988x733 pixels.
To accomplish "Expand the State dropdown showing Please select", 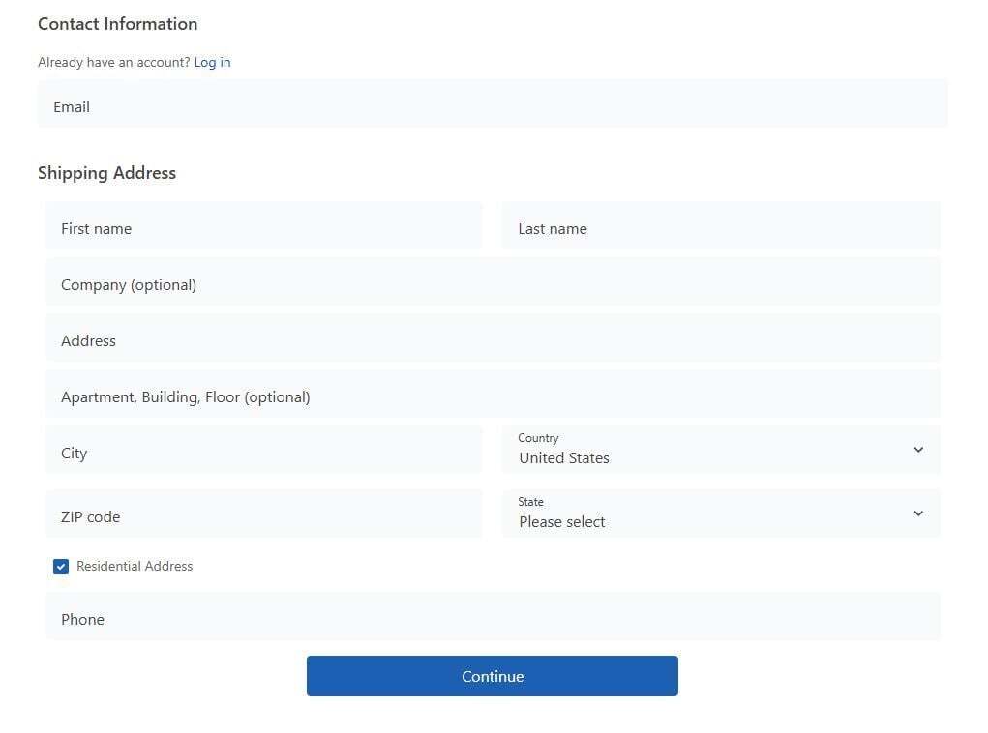I will (x=706, y=513).
